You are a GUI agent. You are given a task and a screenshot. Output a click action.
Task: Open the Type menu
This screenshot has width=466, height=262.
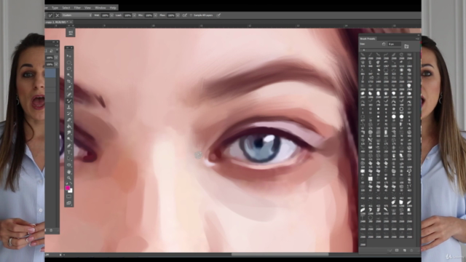55,8
